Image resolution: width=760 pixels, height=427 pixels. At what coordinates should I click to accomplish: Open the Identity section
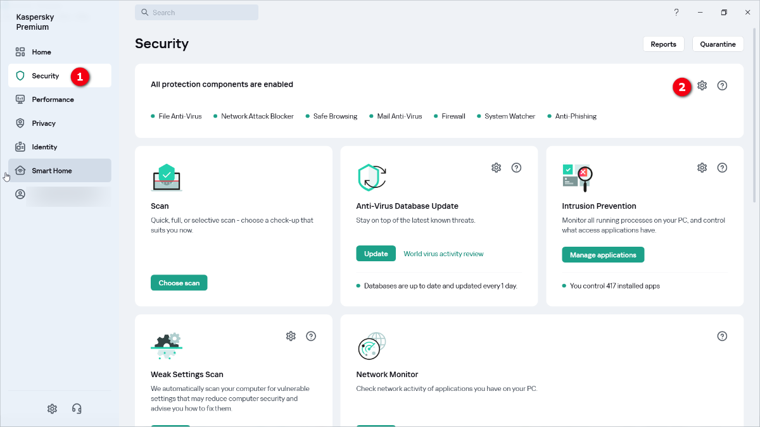coord(44,147)
